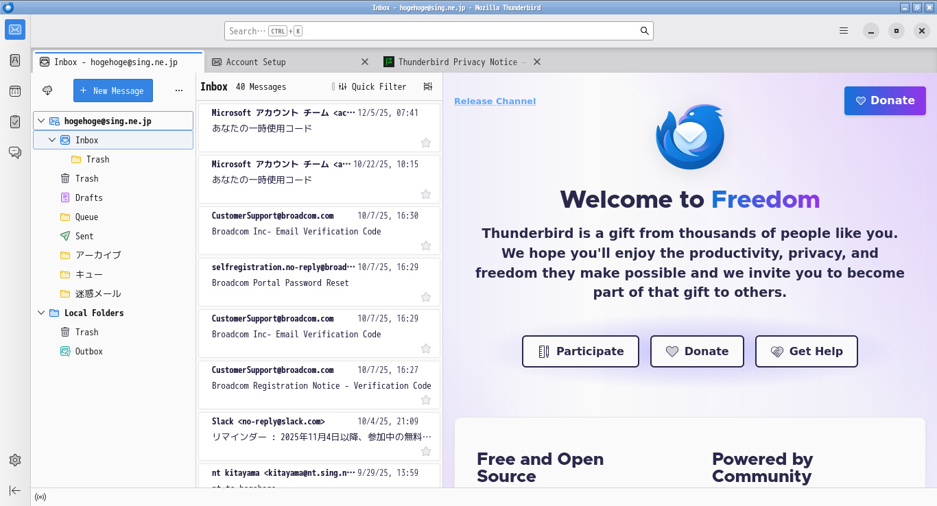Open the message list display options icon
This screenshot has height=506, width=937.
click(x=427, y=86)
